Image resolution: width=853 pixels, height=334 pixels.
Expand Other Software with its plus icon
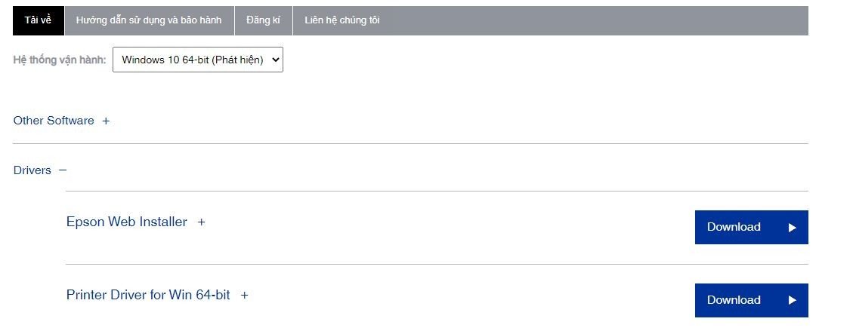[106, 121]
